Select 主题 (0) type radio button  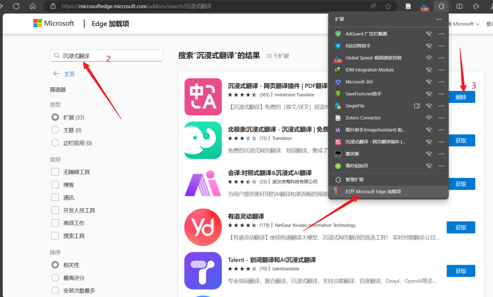pos(55,130)
